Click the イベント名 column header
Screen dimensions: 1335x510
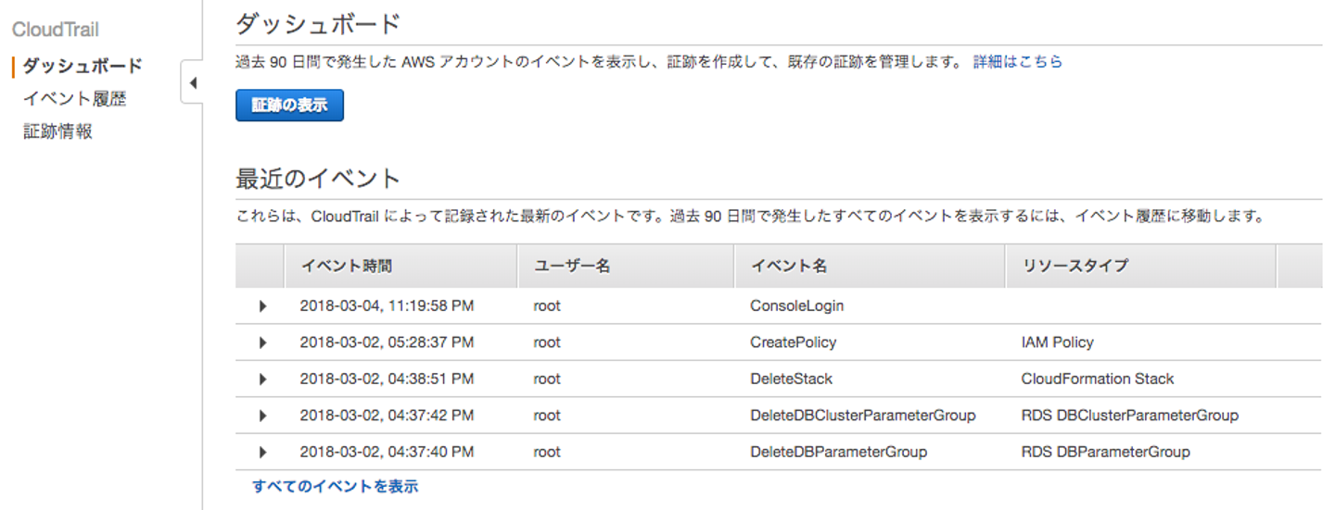(788, 266)
